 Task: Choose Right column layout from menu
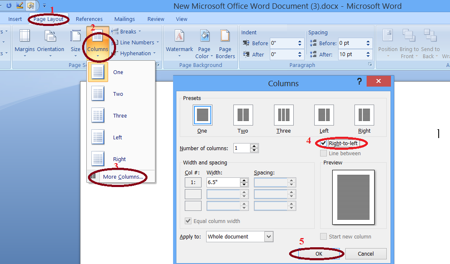(121, 159)
